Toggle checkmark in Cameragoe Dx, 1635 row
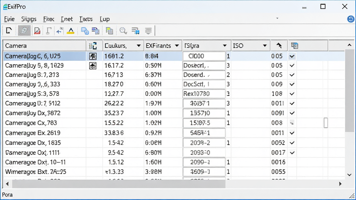The height and width of the screenshot is (200, 356). [x=292, y=143]
